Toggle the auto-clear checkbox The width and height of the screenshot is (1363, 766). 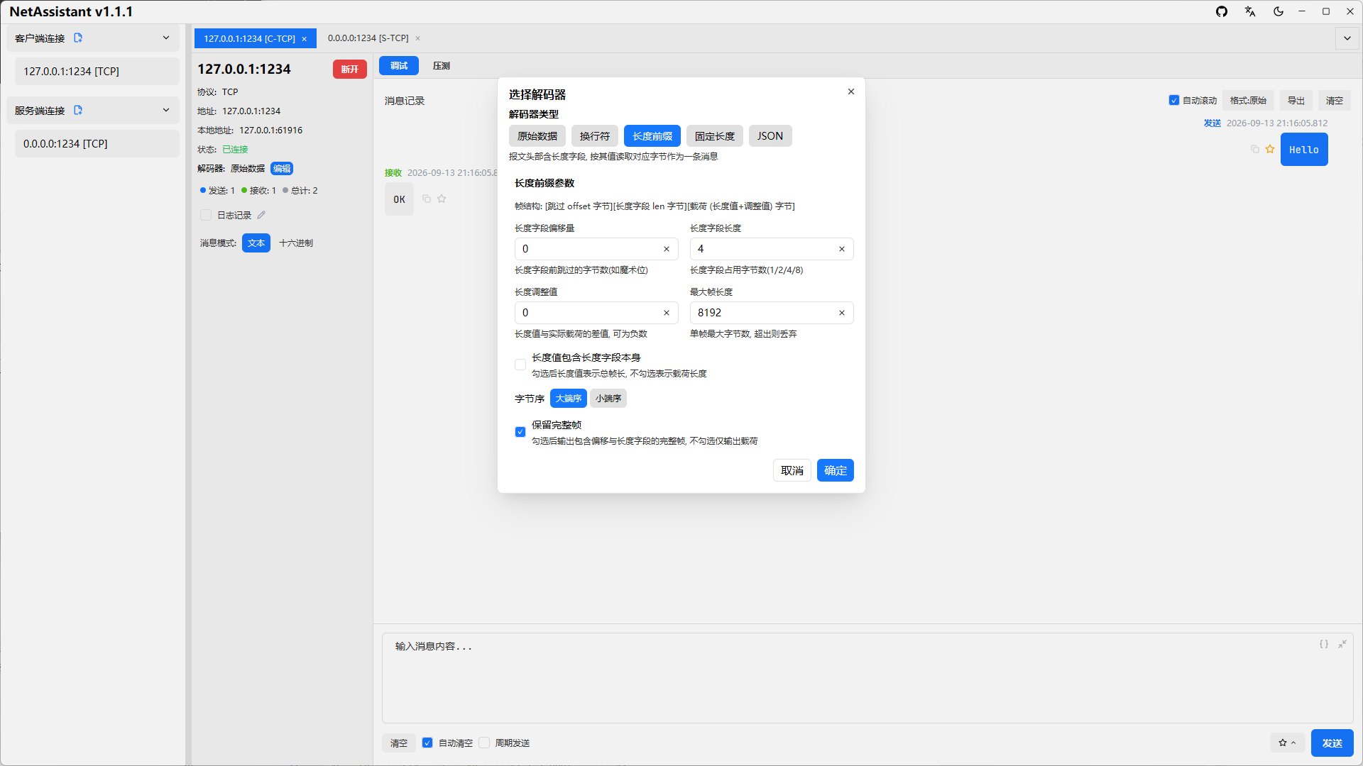coord(427,743)
